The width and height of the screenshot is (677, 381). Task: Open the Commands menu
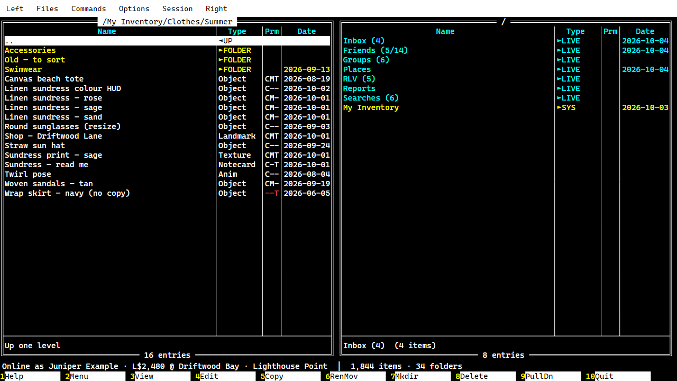[88, 8]
